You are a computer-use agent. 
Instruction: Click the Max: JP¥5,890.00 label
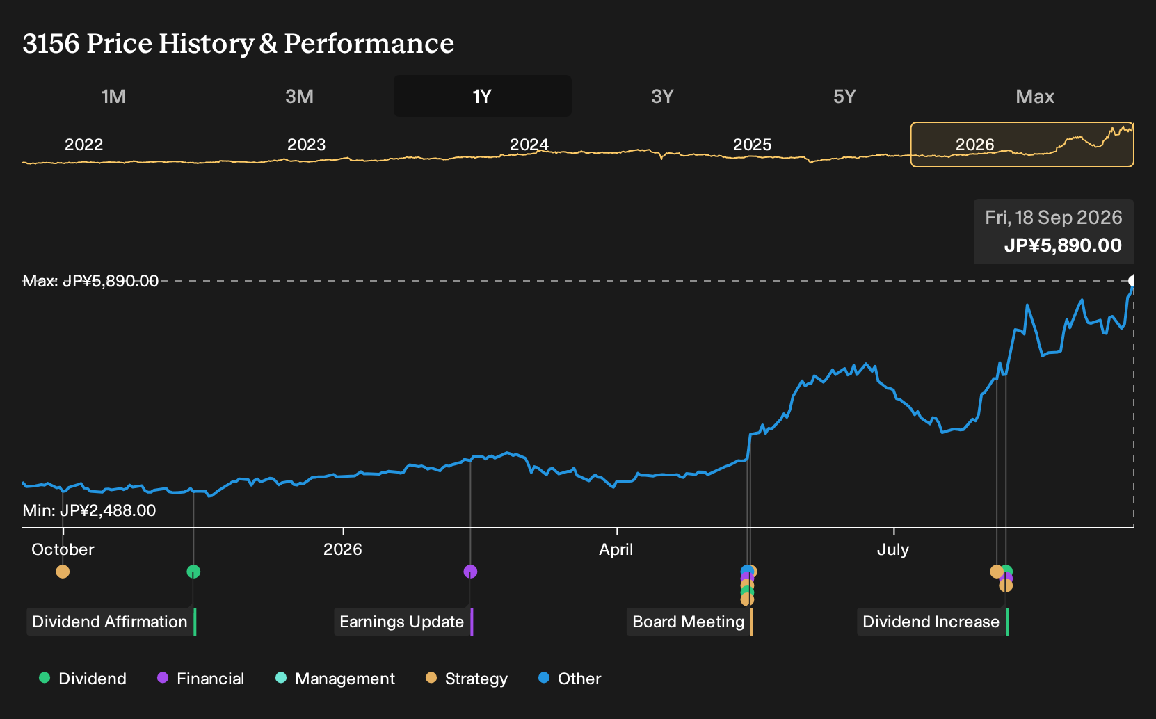tap(90, 281)
